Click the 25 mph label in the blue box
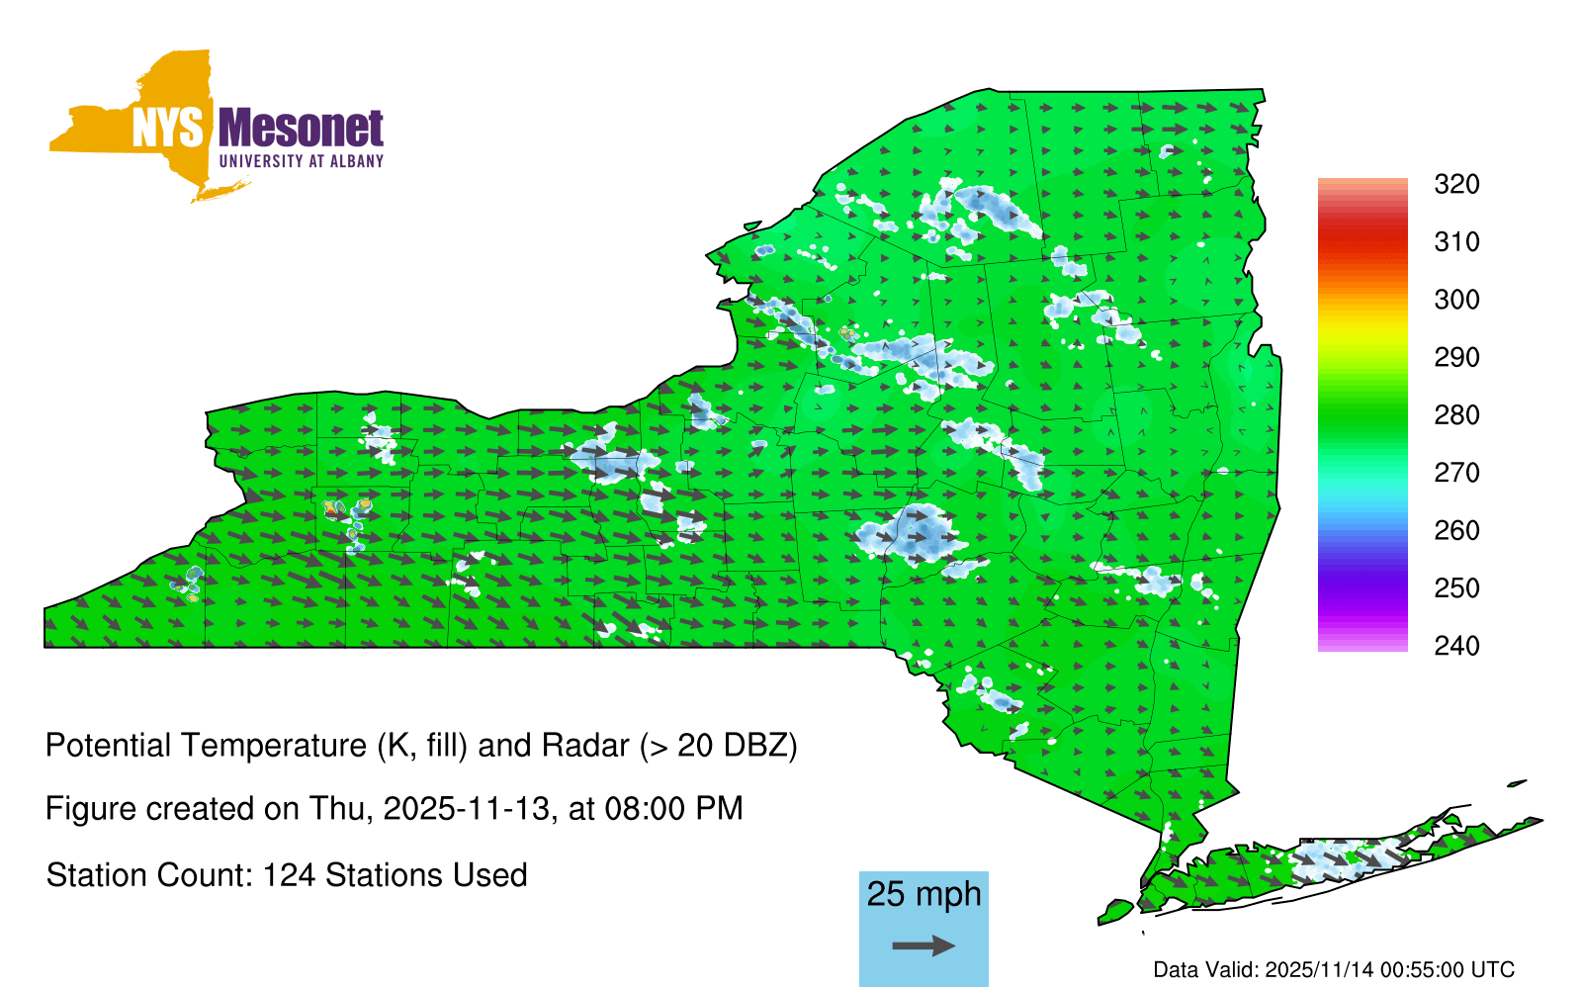Image resolution: width=1582 pixels, height=989 pixels. coord(923,894)
